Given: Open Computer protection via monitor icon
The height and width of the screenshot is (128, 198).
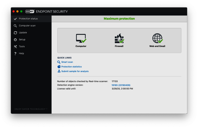Looking at the screenshot, I should [81, 38].
